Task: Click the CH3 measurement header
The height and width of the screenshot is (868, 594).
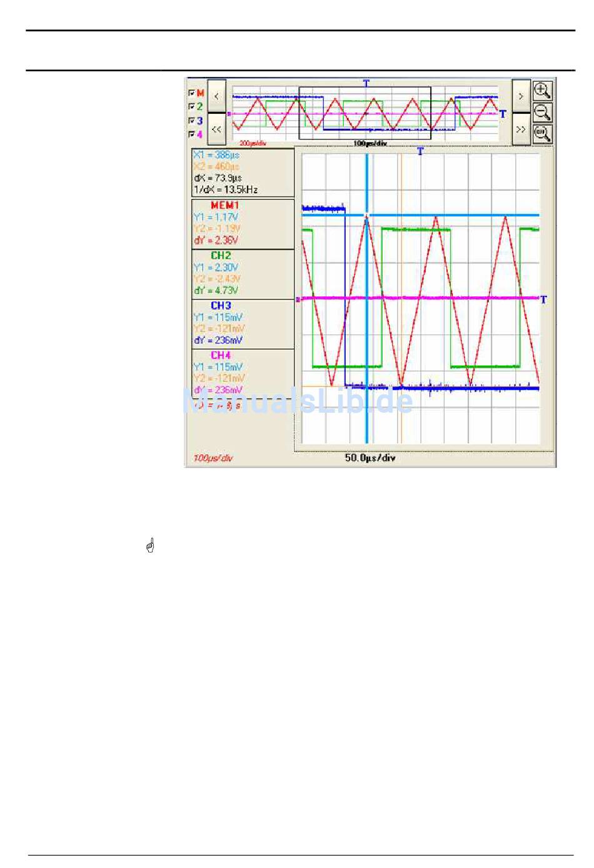Action: pyautogui.click(x=221, y=305)
